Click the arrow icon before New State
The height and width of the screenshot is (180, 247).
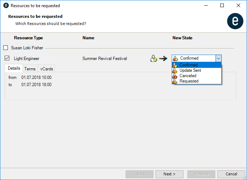[x=163, y=59]
